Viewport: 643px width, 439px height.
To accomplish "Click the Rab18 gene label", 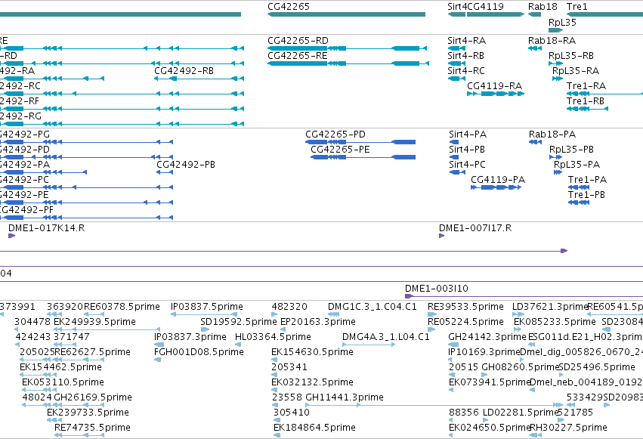I will coord(543,7).
